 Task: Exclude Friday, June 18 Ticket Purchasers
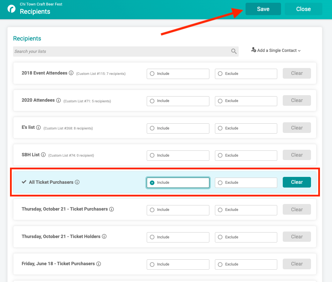(x=246, y=264)
